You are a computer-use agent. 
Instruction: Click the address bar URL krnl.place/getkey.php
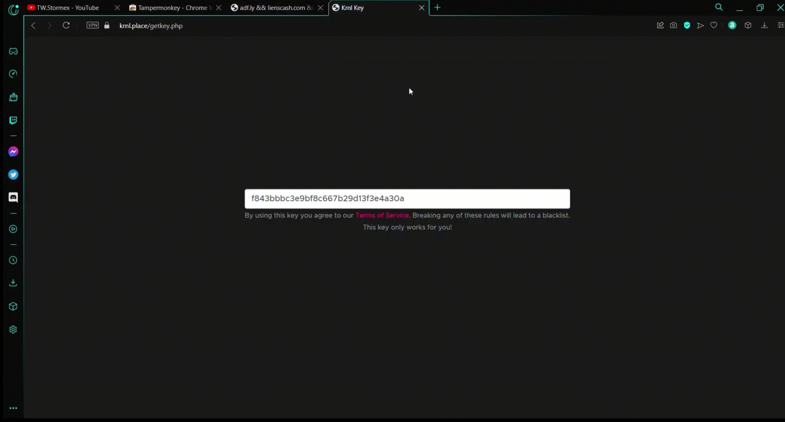coord(151,26)
